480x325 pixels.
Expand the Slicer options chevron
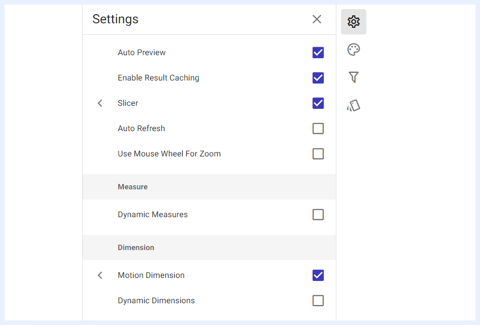coord(100,103)
